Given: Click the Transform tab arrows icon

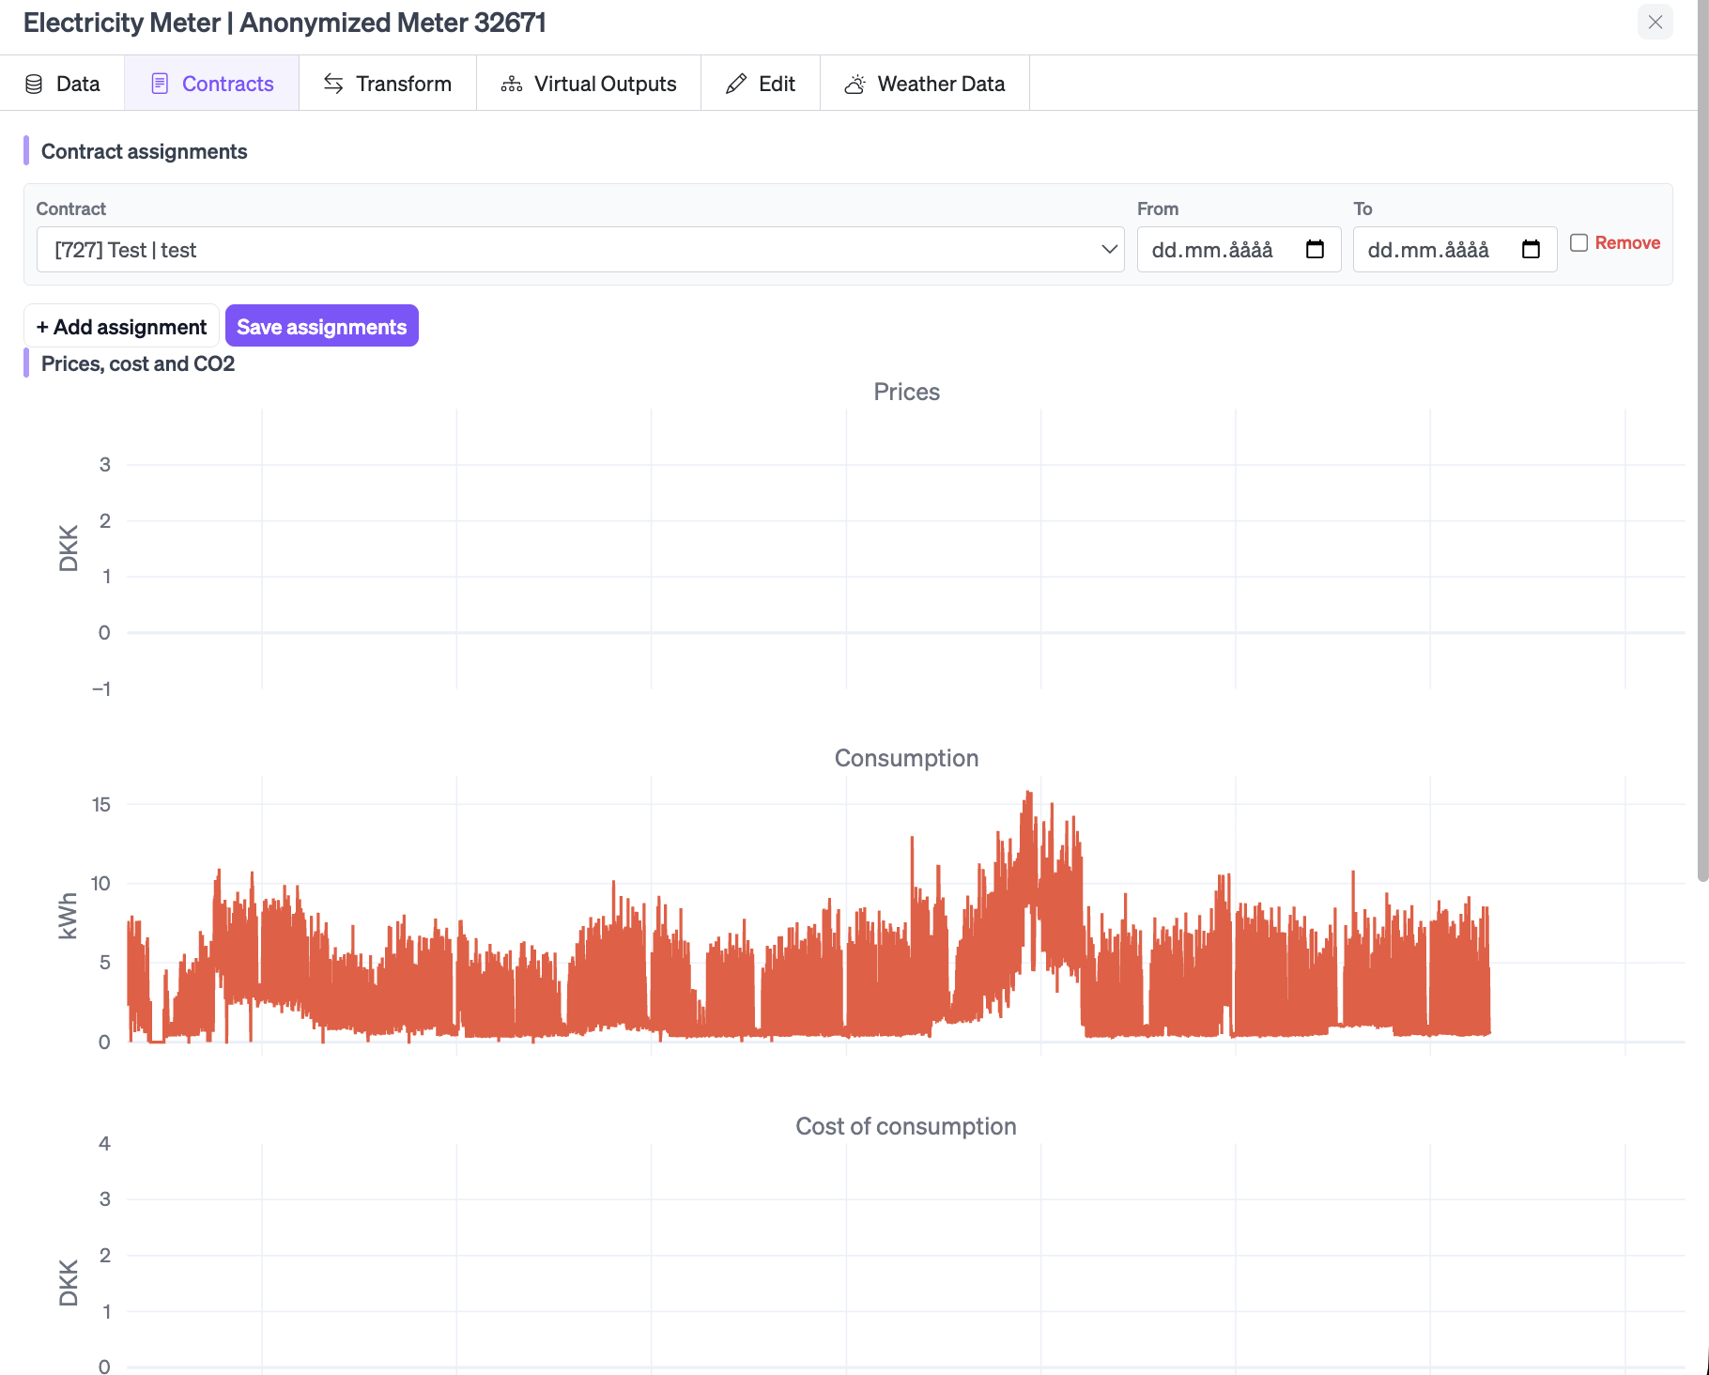Looking at the screenshot, I should [x=333, y=84].
